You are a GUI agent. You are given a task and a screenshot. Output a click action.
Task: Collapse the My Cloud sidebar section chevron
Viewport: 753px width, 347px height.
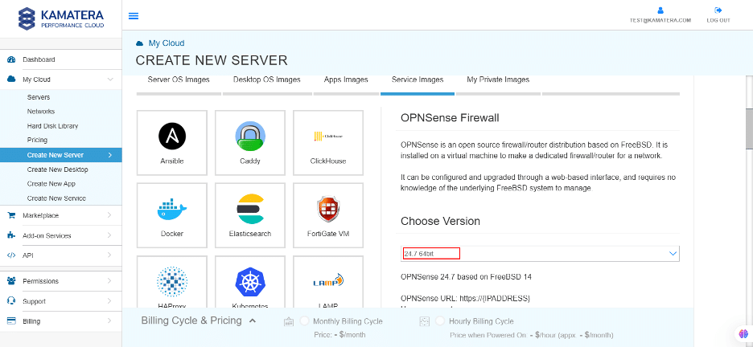point(110,79)
